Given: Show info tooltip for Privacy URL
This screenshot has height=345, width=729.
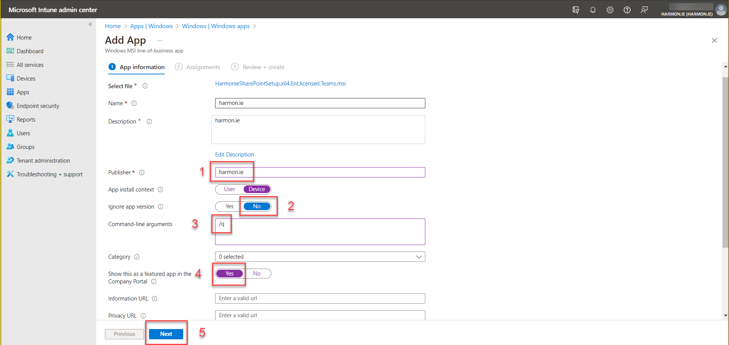Looking at the screenshot, I should click(143, 316).
